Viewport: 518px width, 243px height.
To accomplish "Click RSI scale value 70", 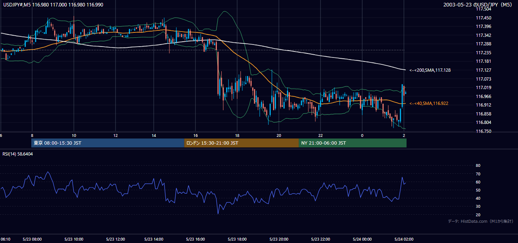I will coord(478,174).
